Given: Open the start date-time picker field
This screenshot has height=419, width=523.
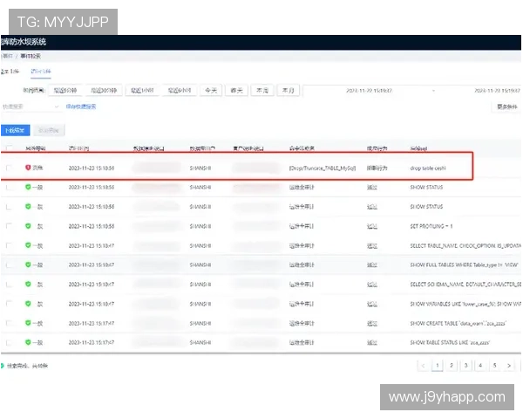Looking at the screenshot, I should click(x=371, y=90).
